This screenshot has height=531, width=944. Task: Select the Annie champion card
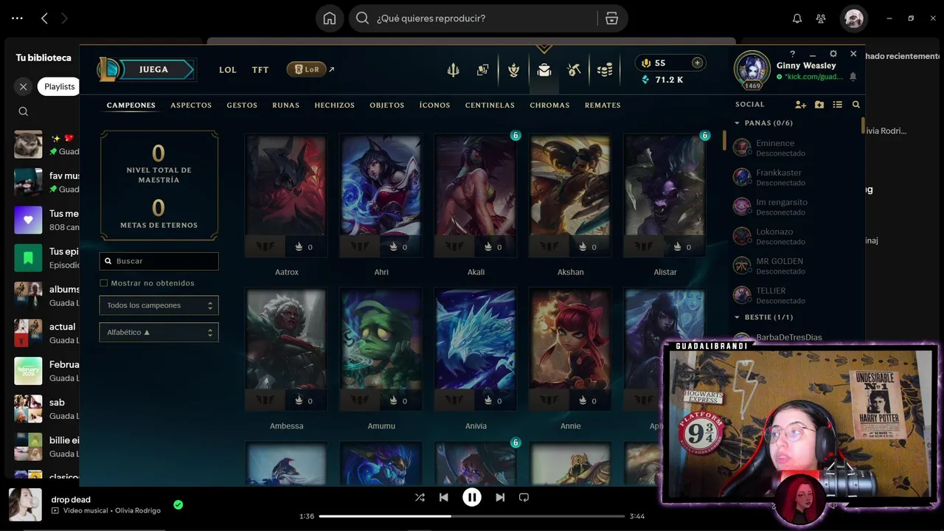(570, 350)
